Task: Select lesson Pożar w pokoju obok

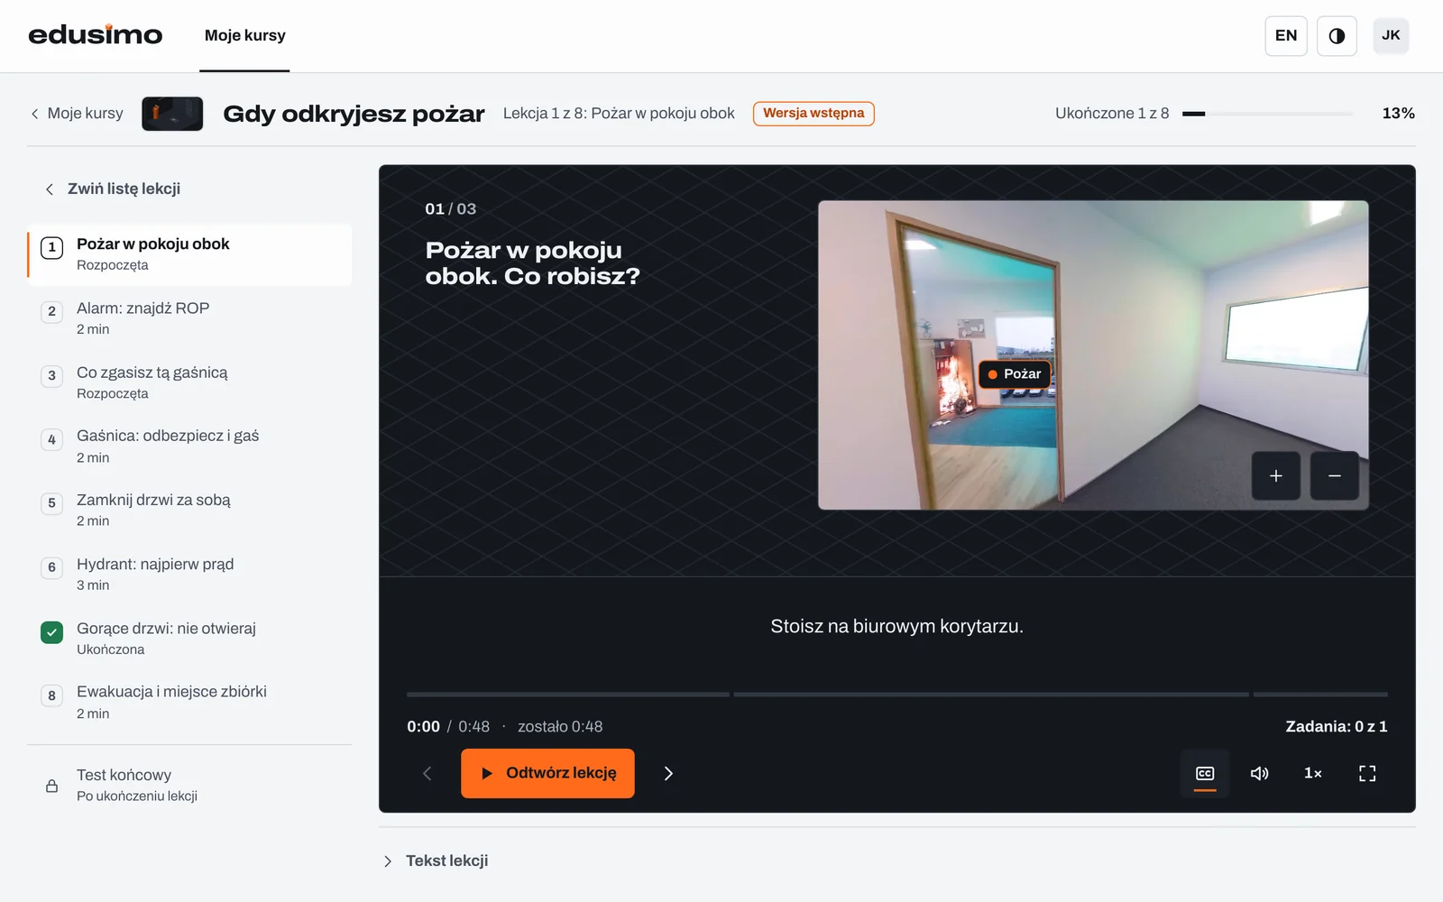Action: [x=189, y=254]
